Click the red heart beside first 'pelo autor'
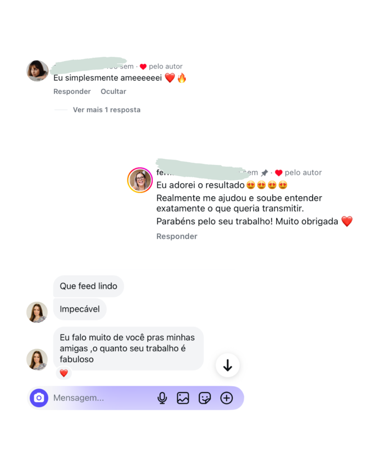The width and height of the screenshot is (370, 463). point(143,67)
